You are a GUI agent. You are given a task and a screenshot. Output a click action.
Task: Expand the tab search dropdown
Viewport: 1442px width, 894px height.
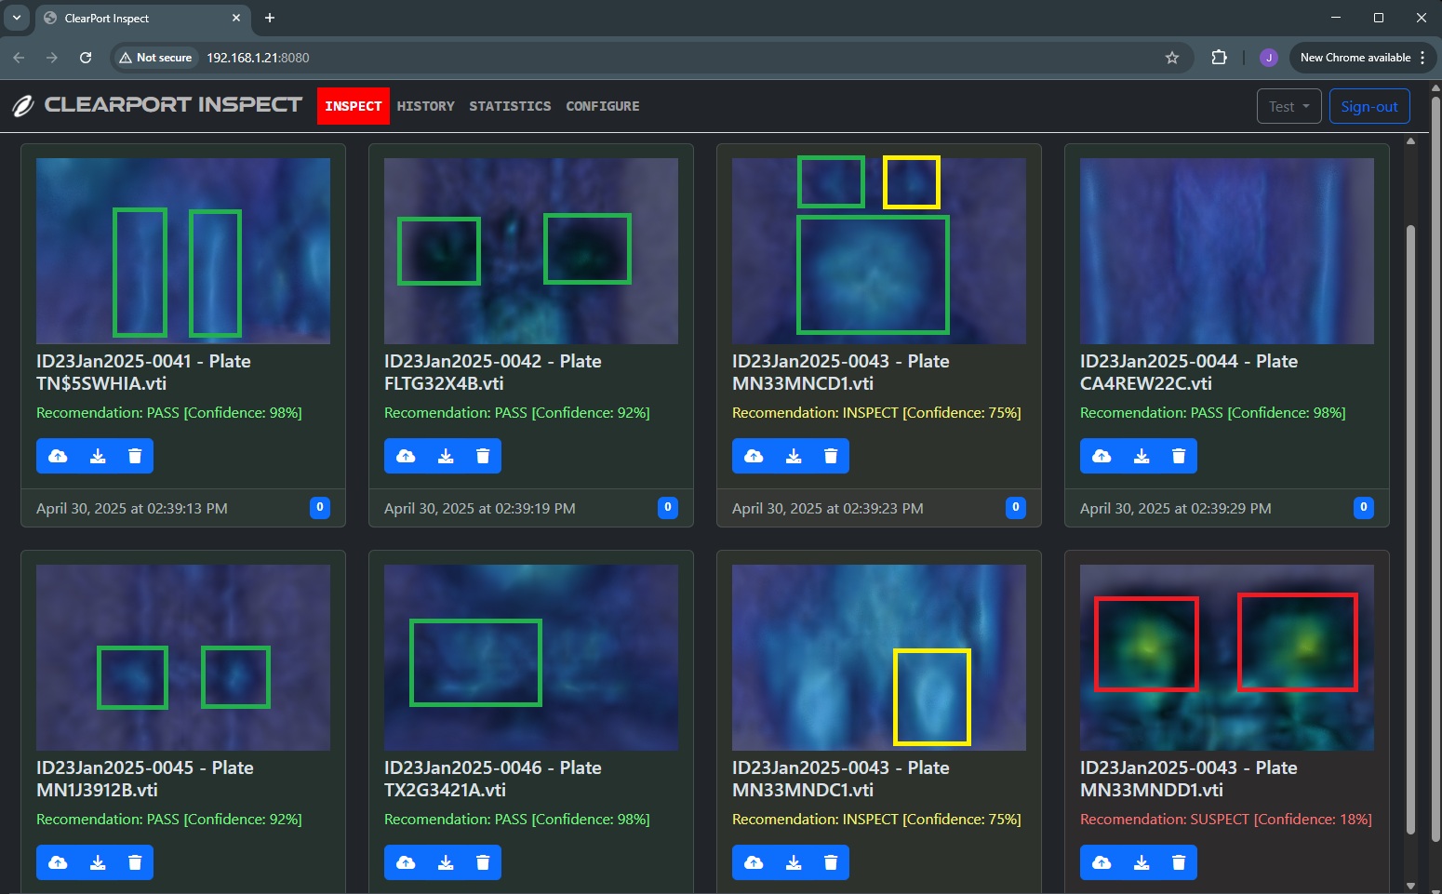(x=17, y=18)
